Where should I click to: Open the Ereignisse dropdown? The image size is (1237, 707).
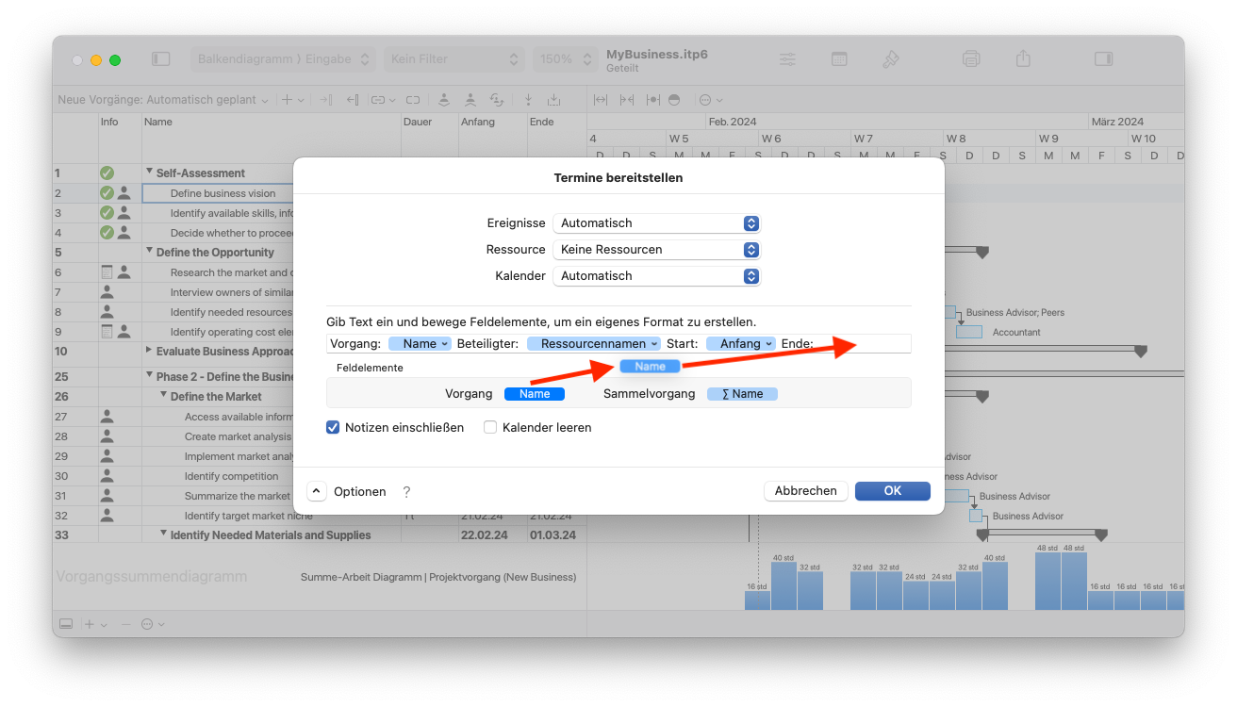point(656,223)
